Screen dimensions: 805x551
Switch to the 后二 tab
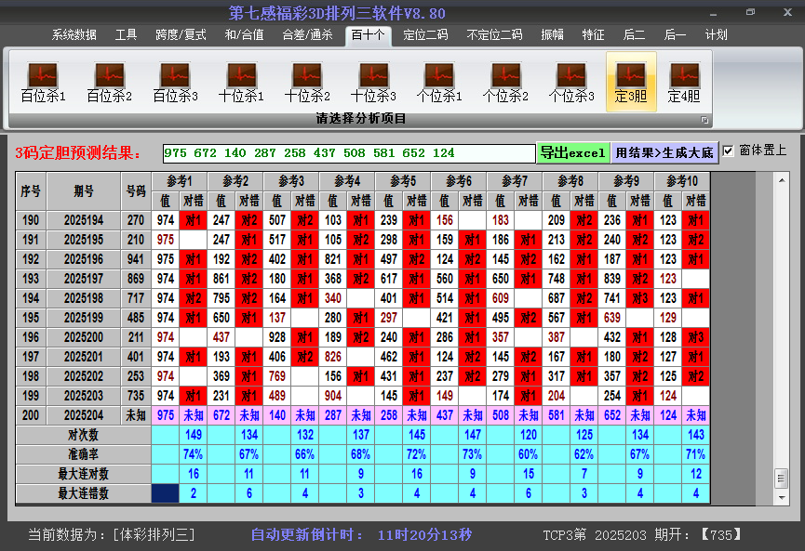634,35
